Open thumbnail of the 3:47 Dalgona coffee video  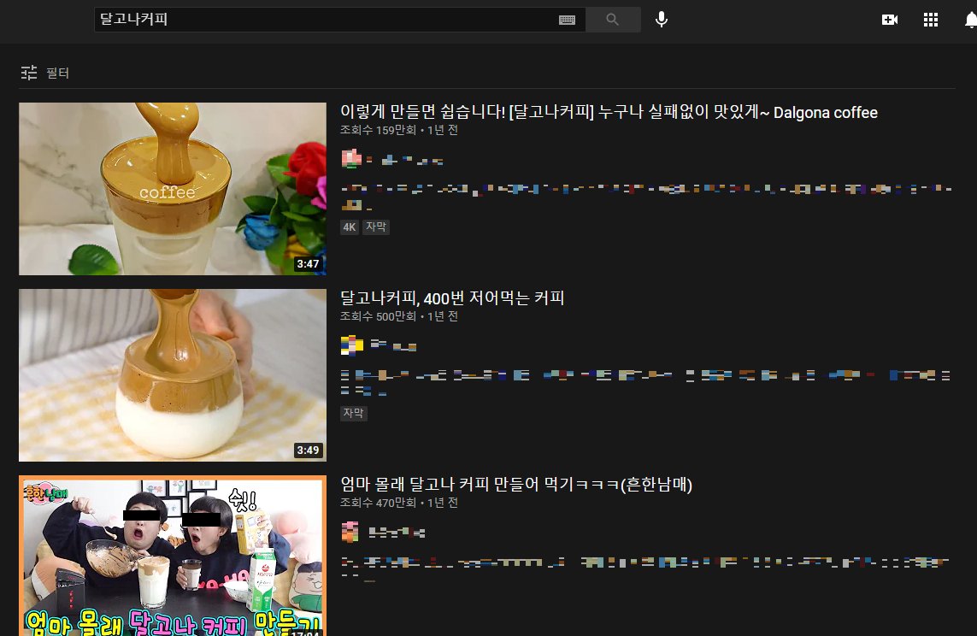coord(173,189)
